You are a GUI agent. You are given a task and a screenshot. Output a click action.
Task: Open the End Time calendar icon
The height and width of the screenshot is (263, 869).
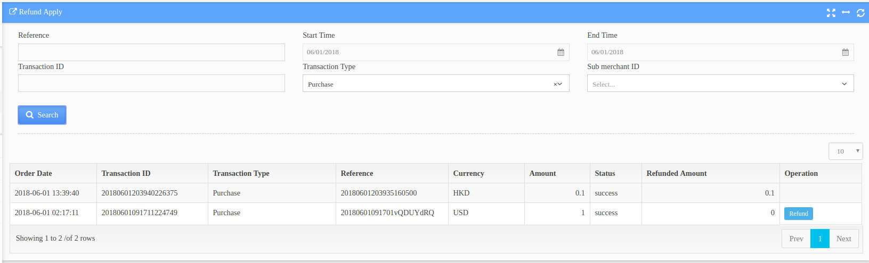point(845,52)
